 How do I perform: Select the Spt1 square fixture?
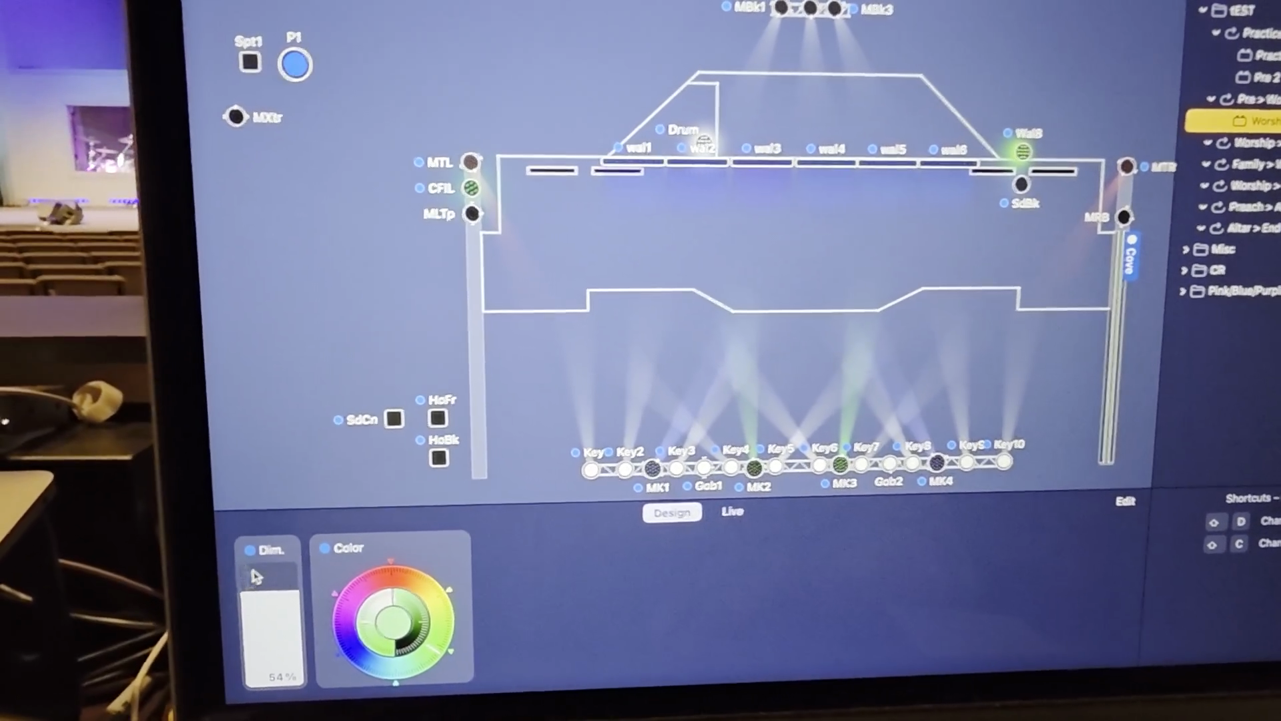coord(250,62)
